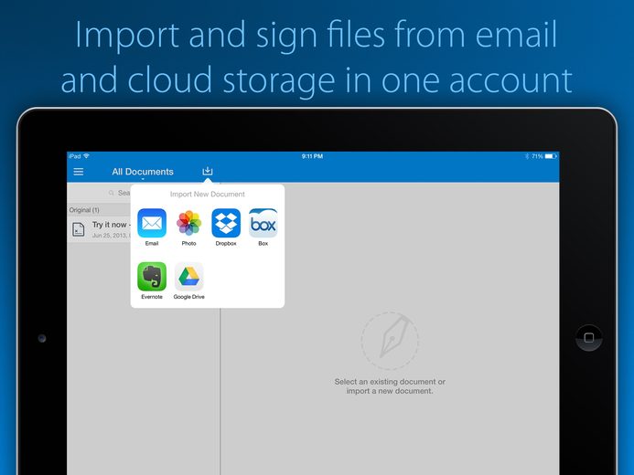
Task: Select the All Documents title
Action: [143, 172]
